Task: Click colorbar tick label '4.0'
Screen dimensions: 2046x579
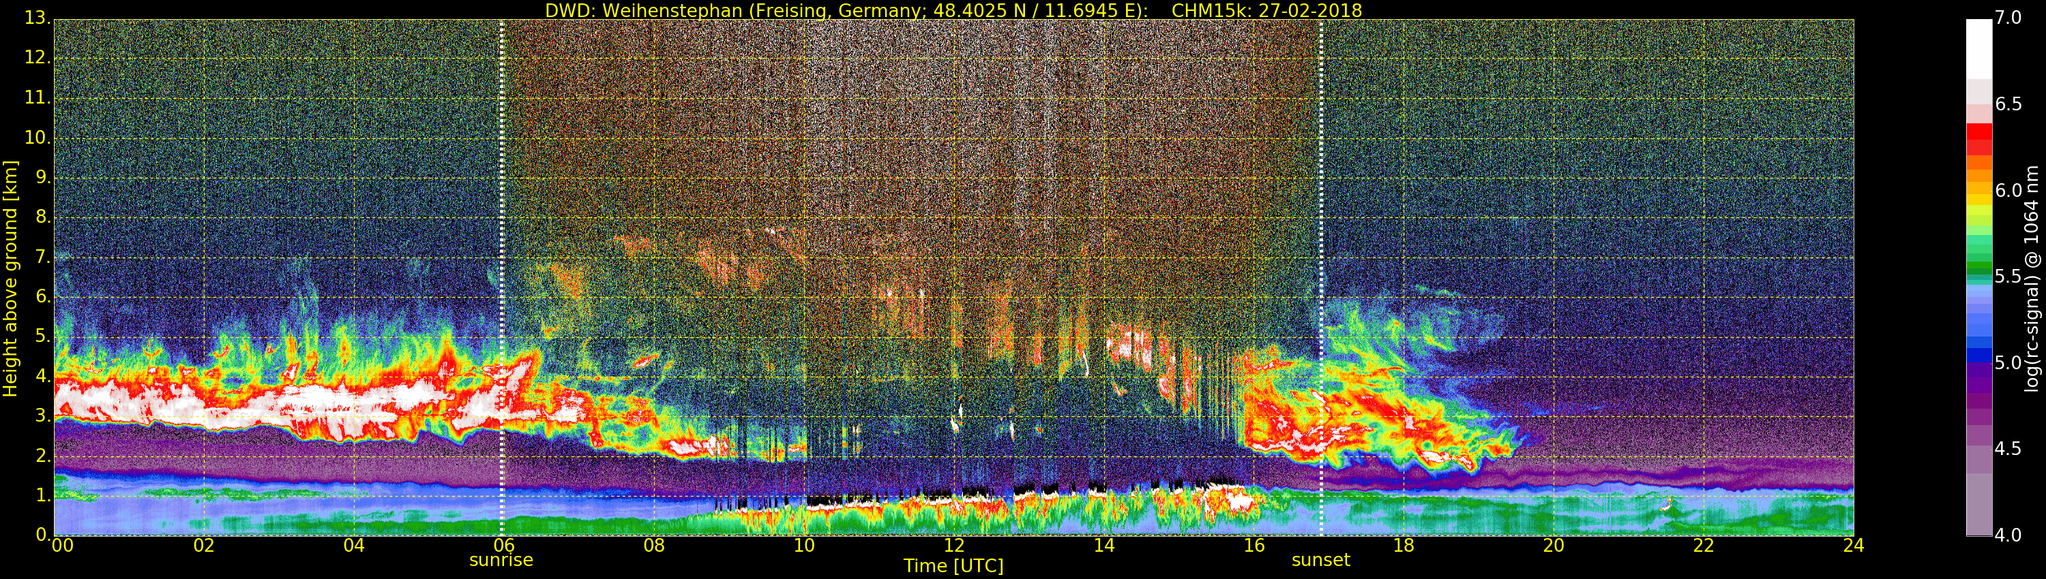Action: click(x=2008, y=535)
